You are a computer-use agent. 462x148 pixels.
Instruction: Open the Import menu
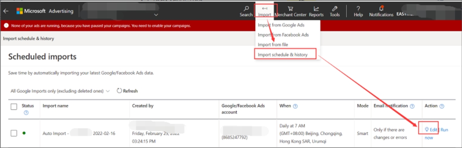click(265, 11)
